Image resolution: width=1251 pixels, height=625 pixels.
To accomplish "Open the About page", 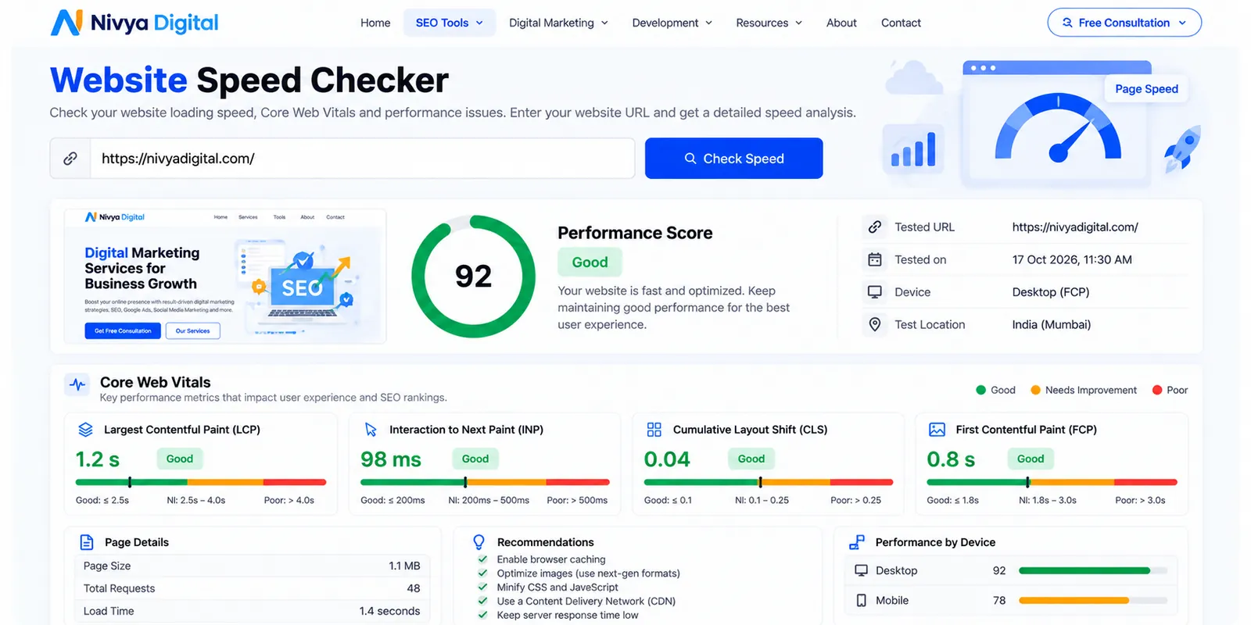I will point(841,23).
